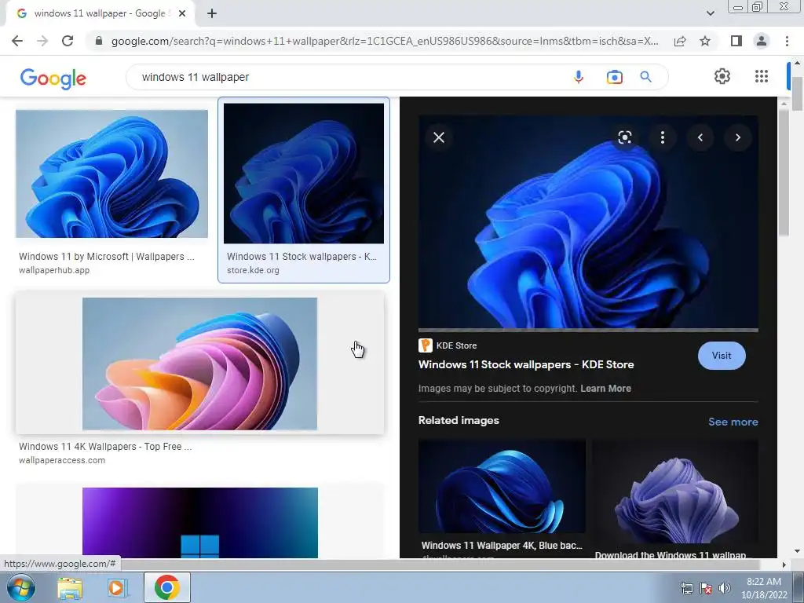Viewport: 804px width, 603px height.
Task: Search by image with the camera icon
Action: 614,77
